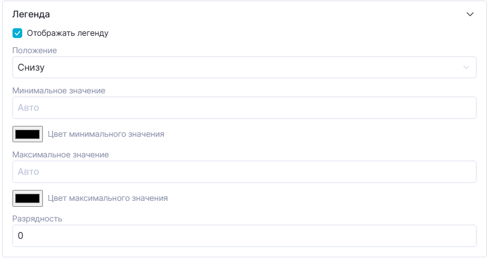This screenshot has width=489, height=260.
Task: Open the maximum value color swatch
Action: pos(28,198)
